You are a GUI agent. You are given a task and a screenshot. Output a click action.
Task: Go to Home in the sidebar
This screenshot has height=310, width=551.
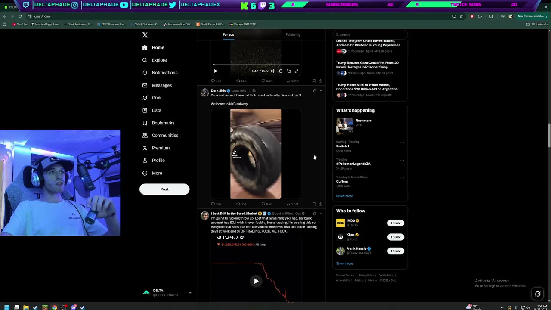tap(154, 47)
